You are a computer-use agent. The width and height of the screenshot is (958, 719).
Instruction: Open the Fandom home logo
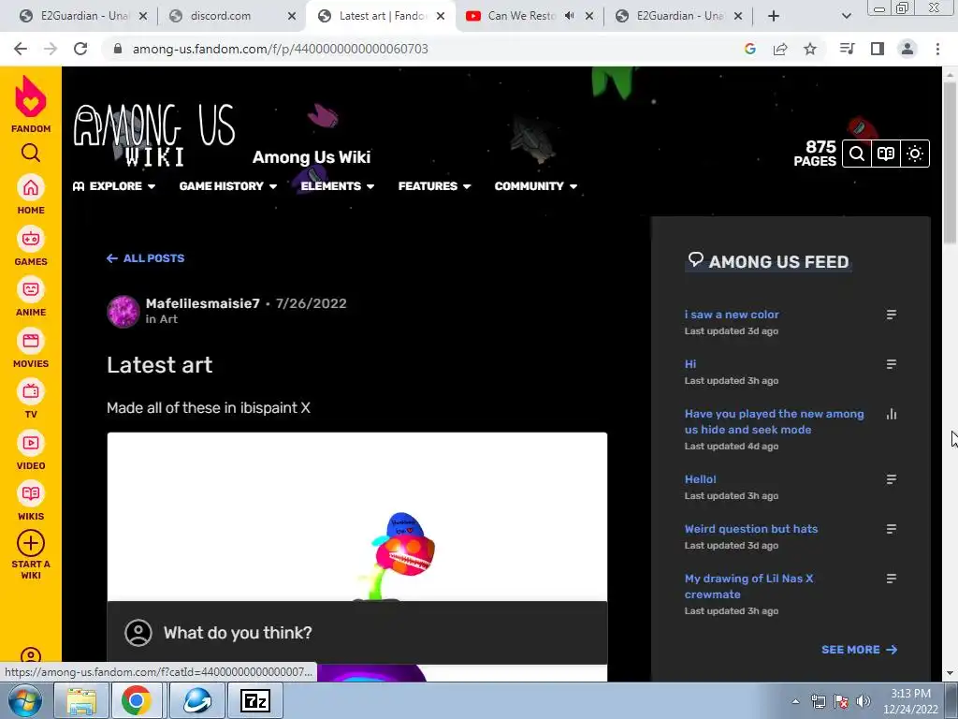pyautogui.click(x=31, y=104)
